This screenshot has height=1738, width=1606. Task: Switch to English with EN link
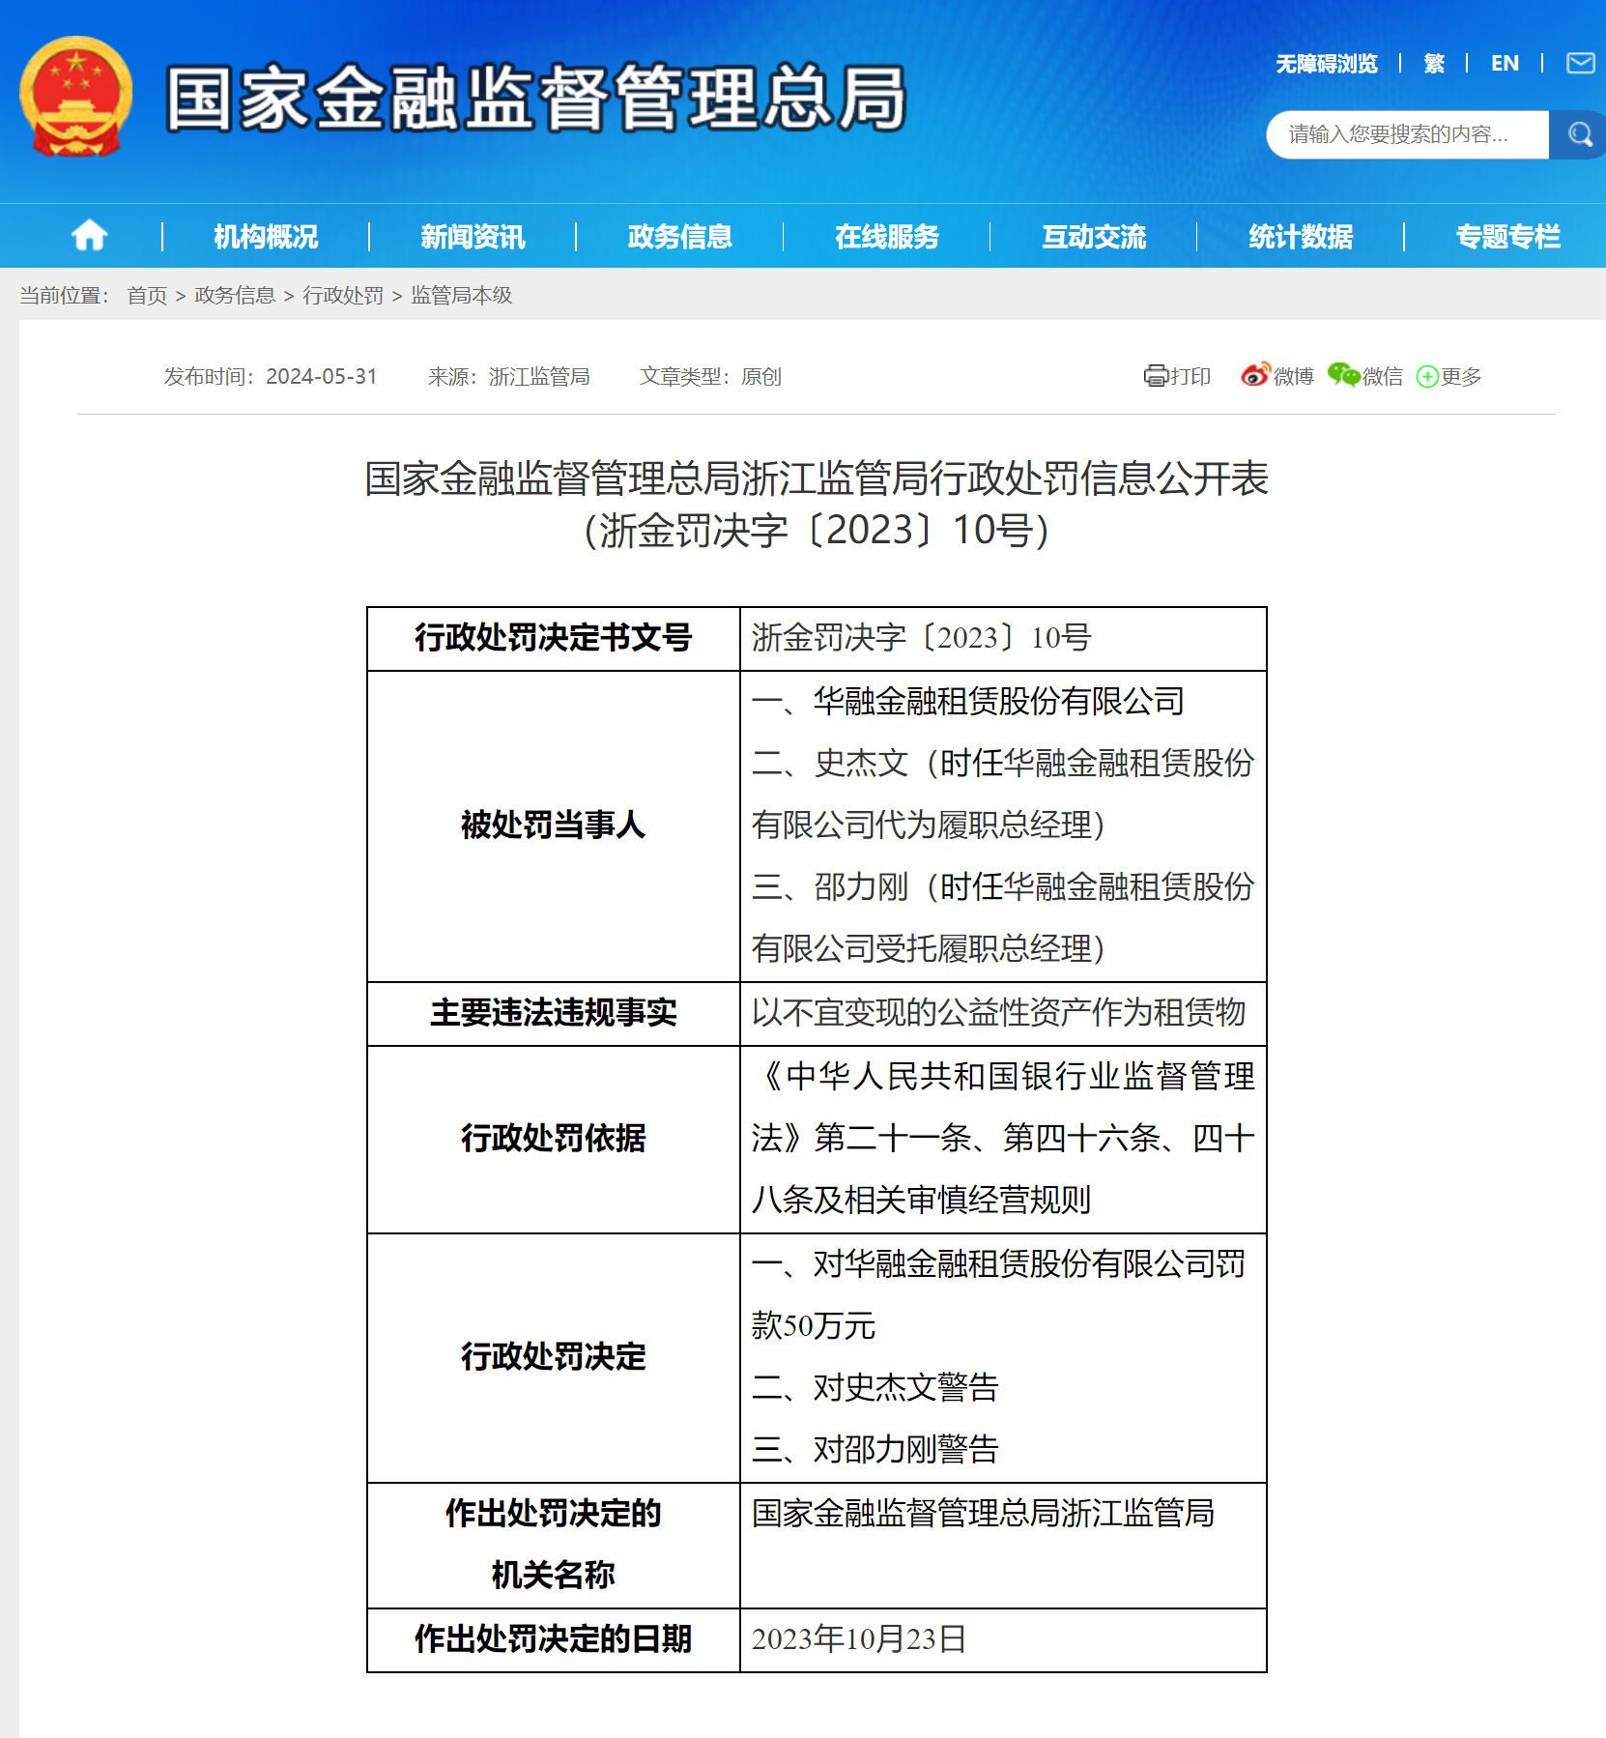(1505, 64)
